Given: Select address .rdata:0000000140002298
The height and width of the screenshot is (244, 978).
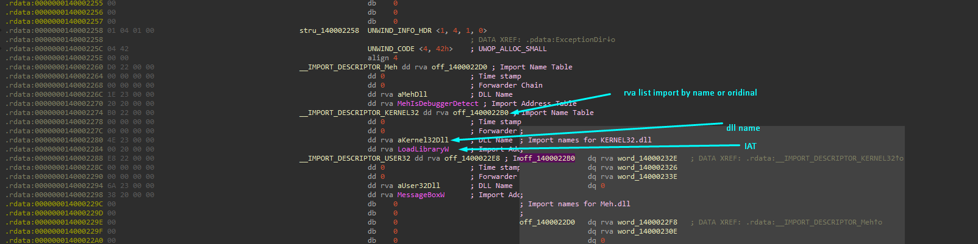Looking at the screenshot, I should pos(54,195).
